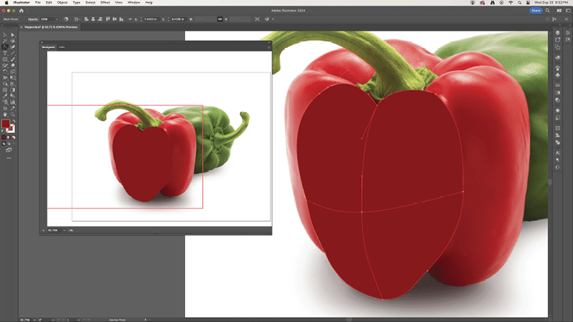The width and height of the screenshot is (573, 322).
Task: Click Spotlight search in macOS menu bar
Action: coord(519,3)
